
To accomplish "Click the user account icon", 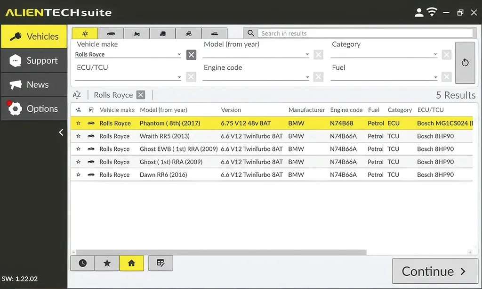I will (x=419, y=12).
